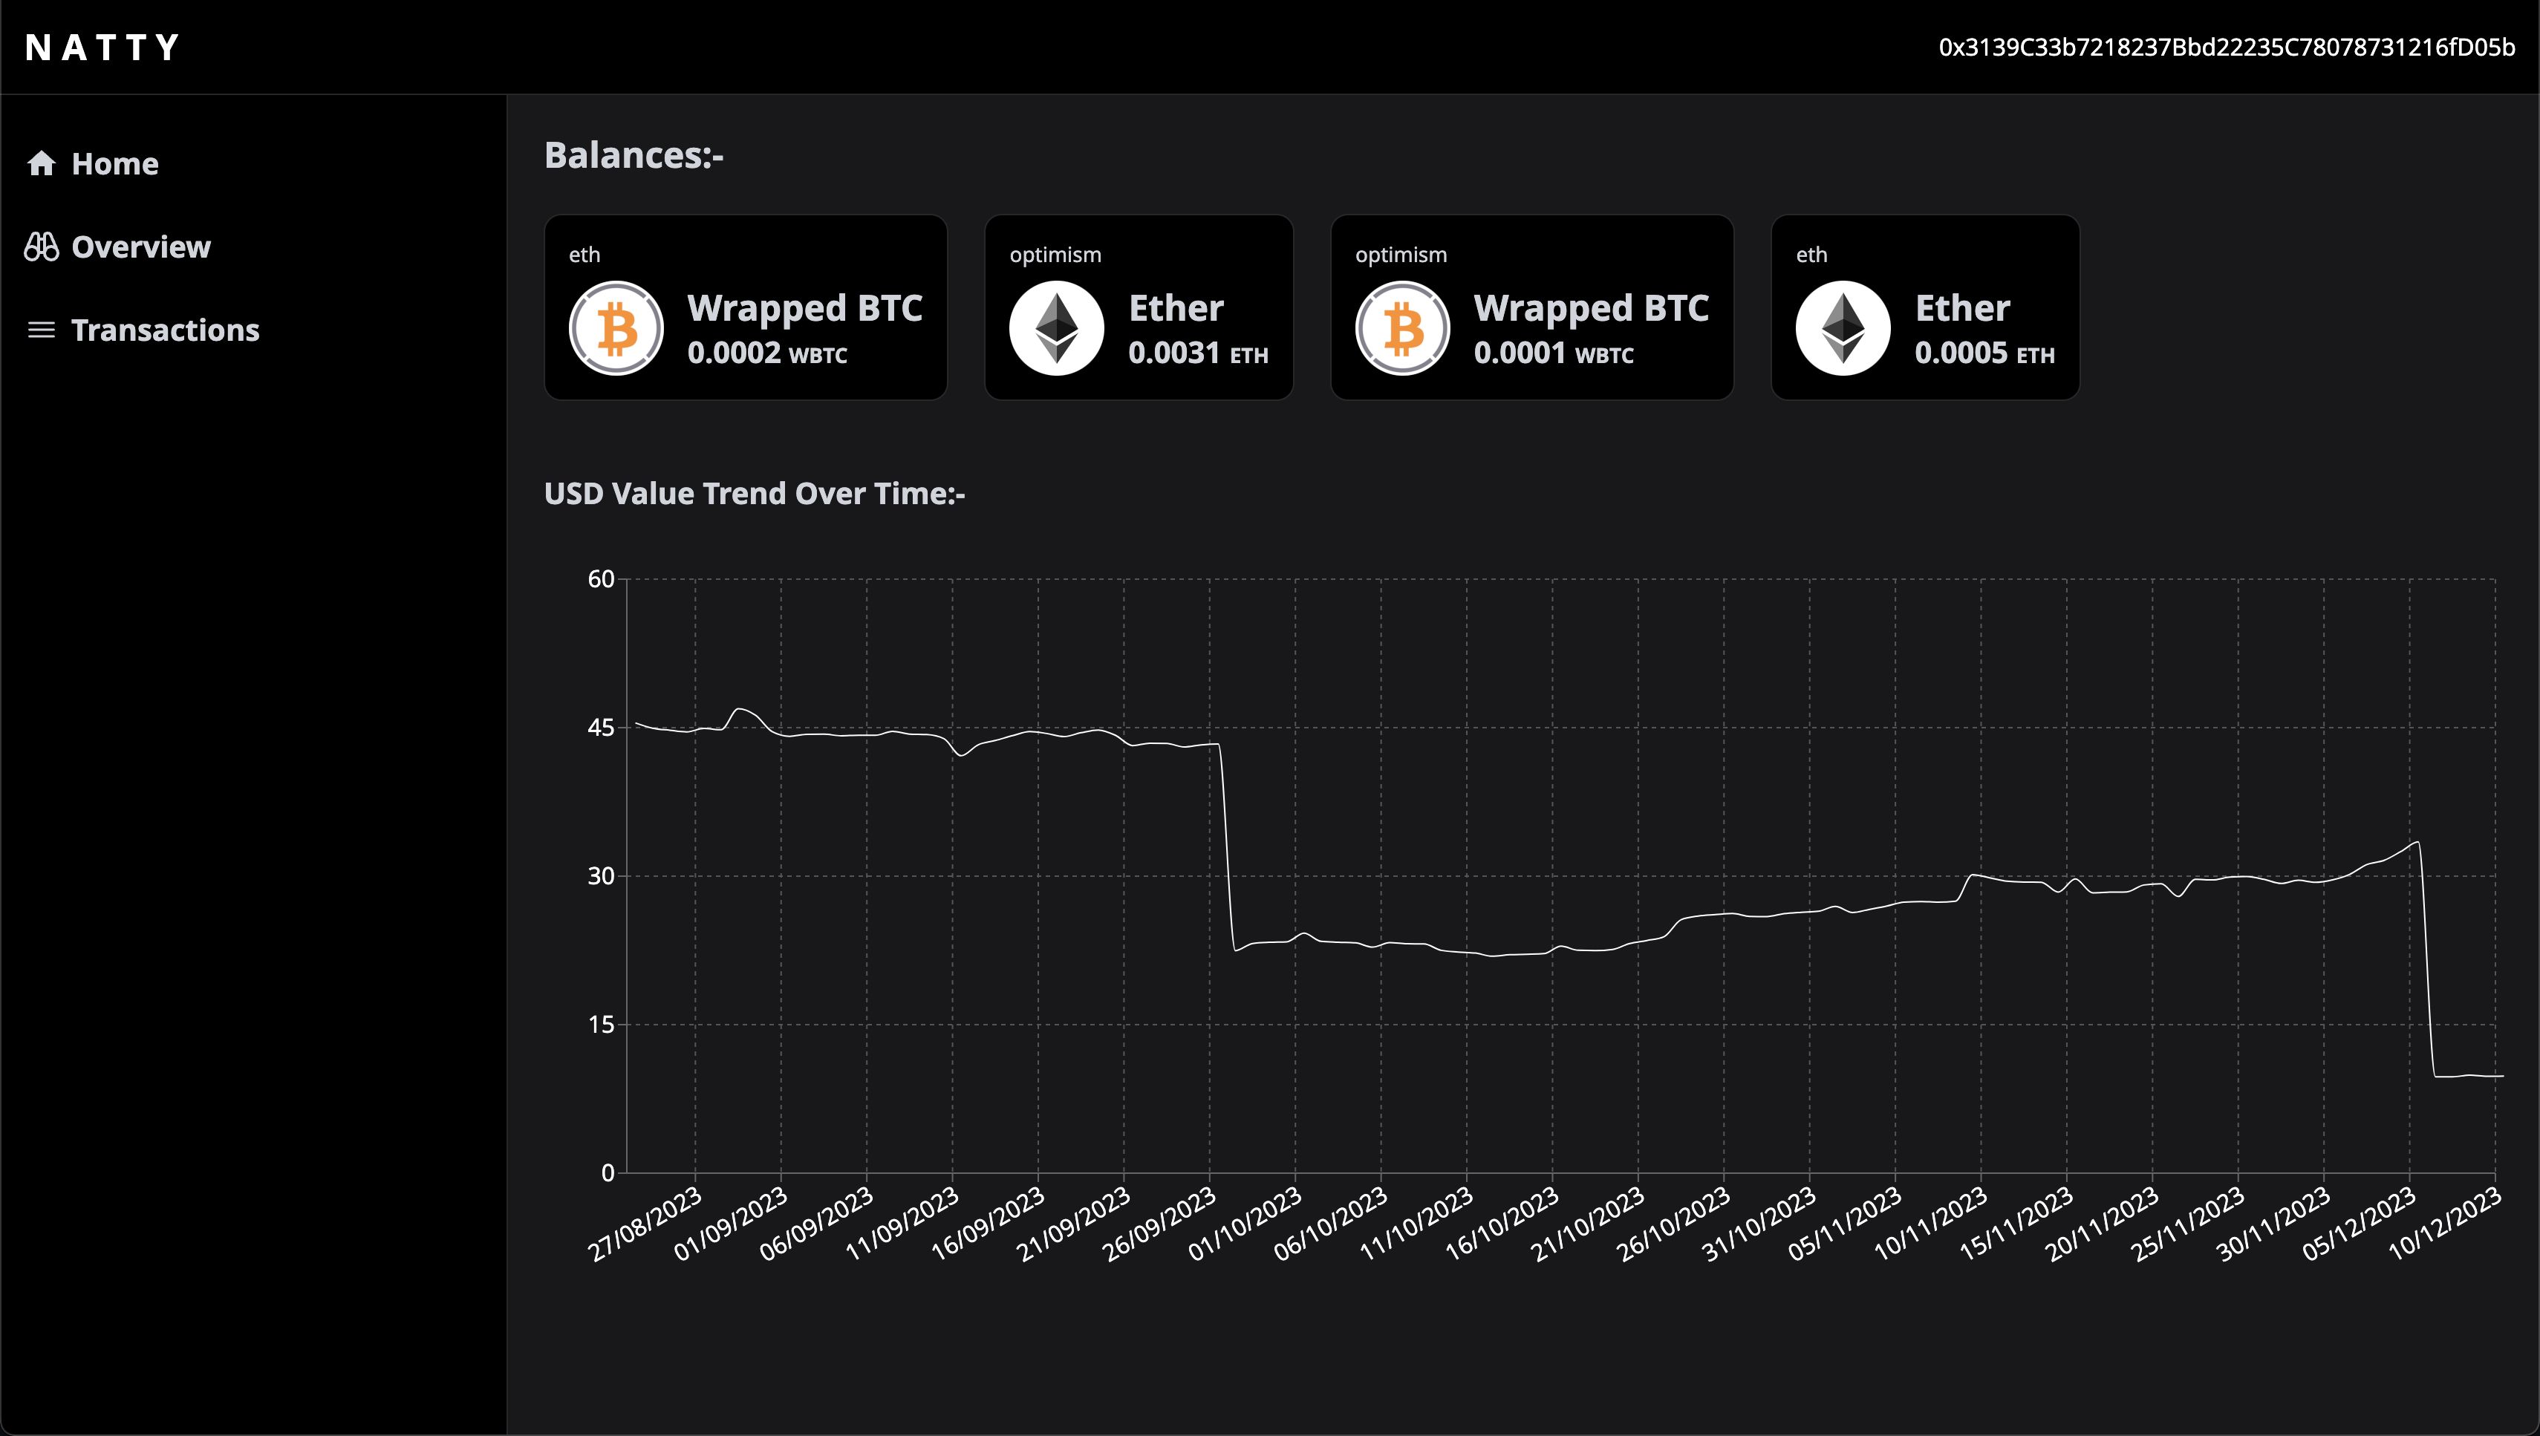The image size is (2540, 1436).
Task: Click the 26/10/2023 x-axis date label
Action: [1674, 1224]
